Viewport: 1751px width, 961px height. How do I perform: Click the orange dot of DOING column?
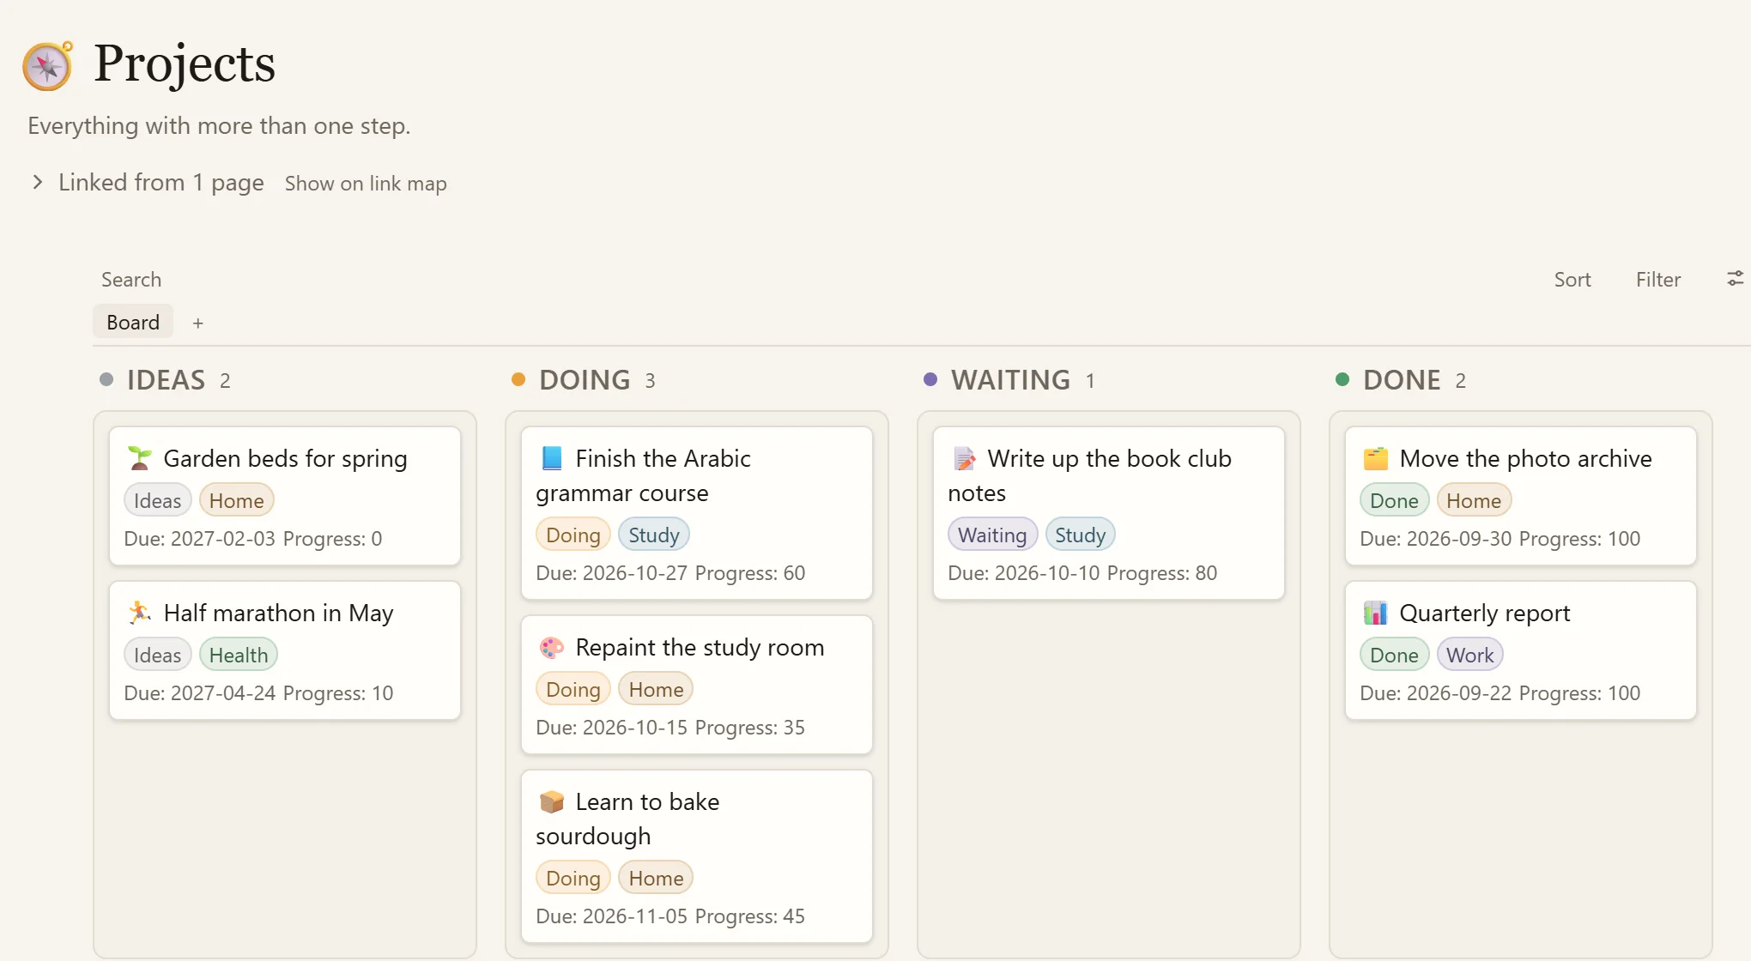518,379
